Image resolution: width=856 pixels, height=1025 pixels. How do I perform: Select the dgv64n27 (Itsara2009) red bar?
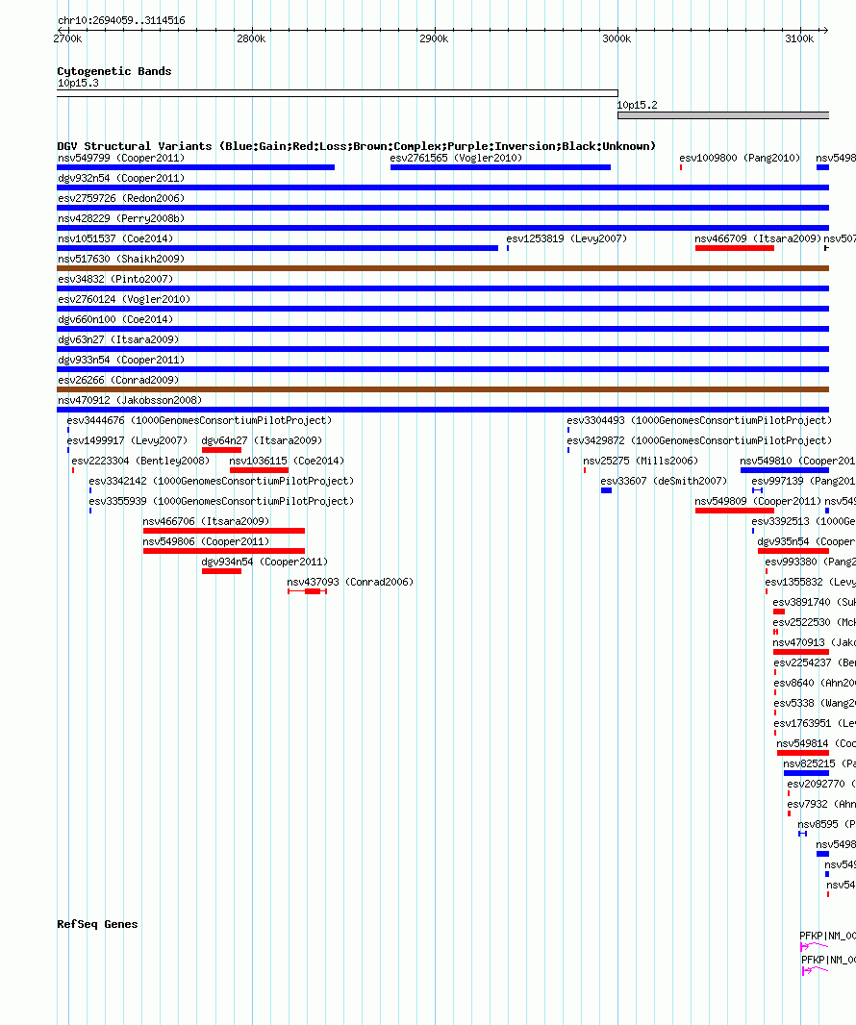(x=221, y=450)
